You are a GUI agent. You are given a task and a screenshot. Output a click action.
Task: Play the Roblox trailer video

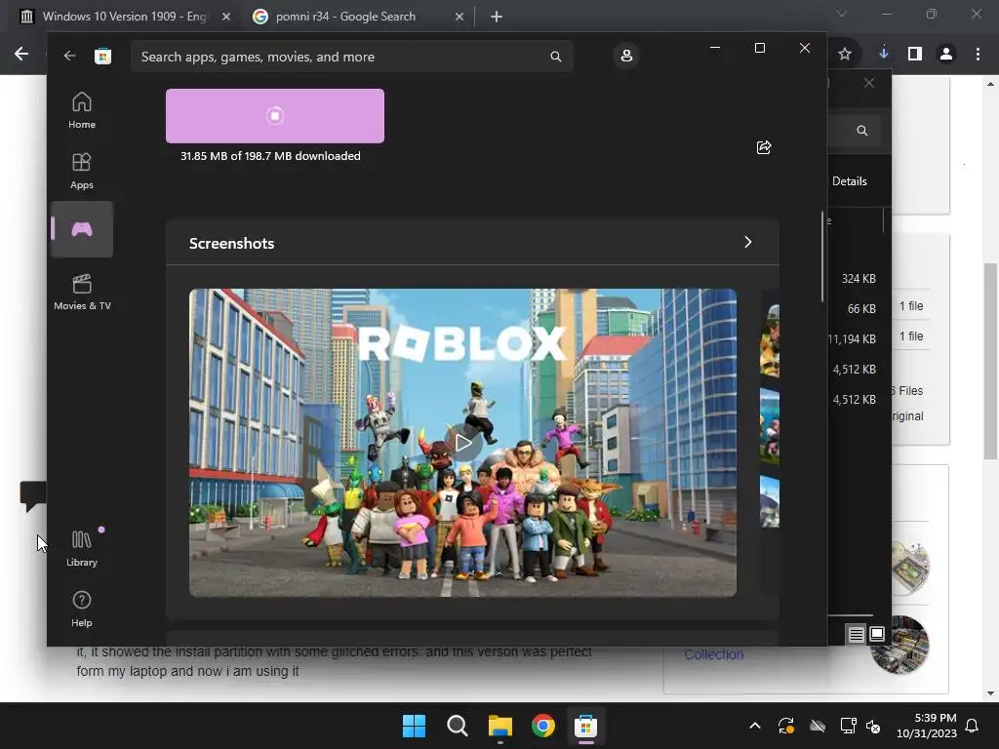pyautogui.click(x=463, y=443)
